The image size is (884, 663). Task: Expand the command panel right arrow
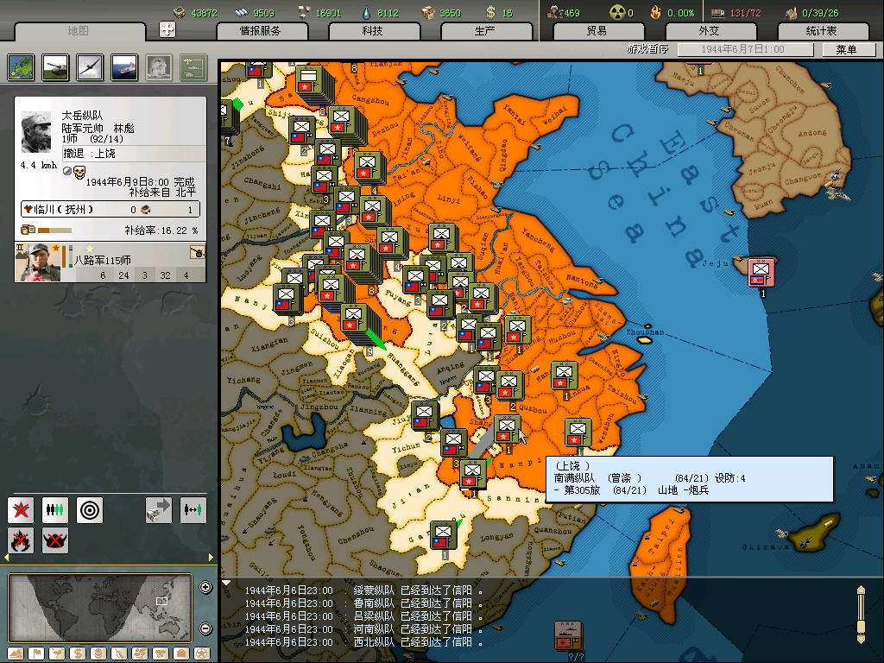pyautogui.click(x=212, y=558)
